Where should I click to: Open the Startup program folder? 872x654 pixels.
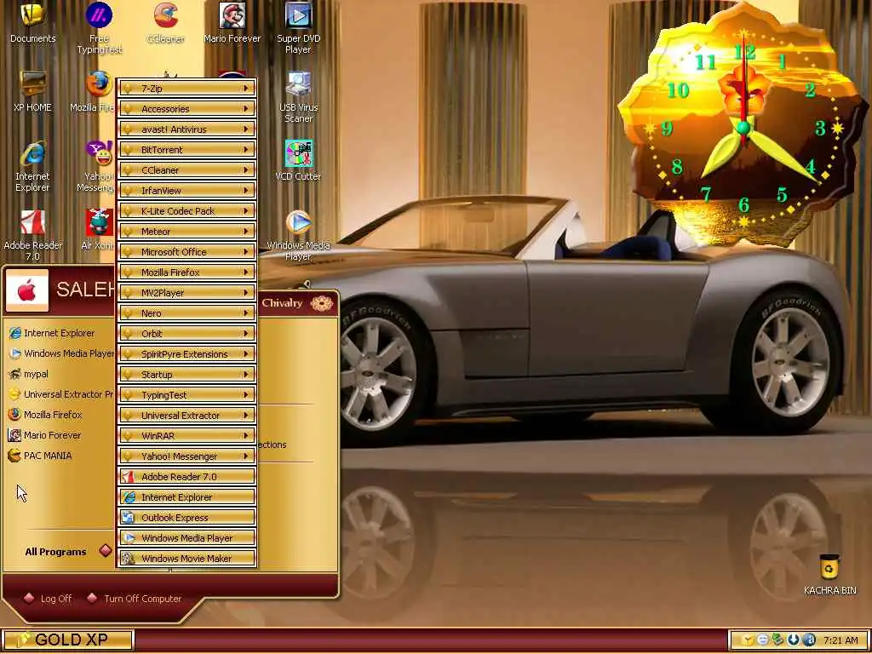[x=186, y=375]
